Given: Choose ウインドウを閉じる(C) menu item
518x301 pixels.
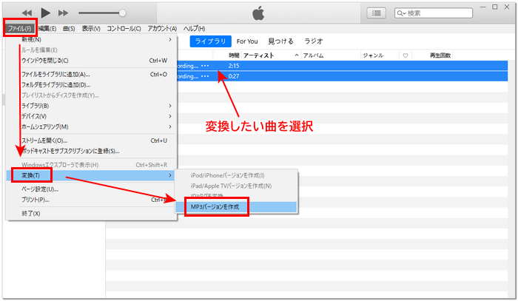Looking at the screenshot, I should [91, 61].
